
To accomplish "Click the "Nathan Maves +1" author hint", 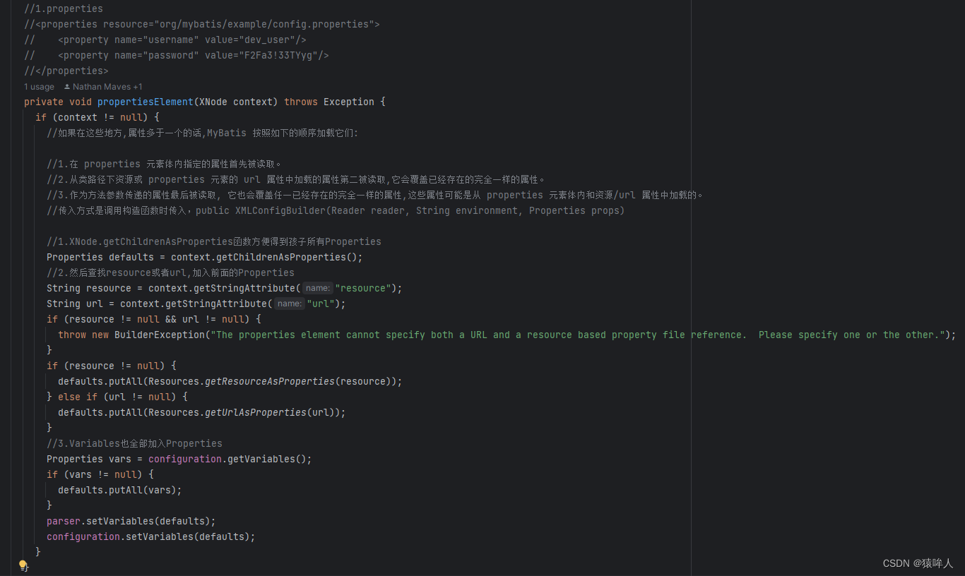I will [x=103, y=87].
